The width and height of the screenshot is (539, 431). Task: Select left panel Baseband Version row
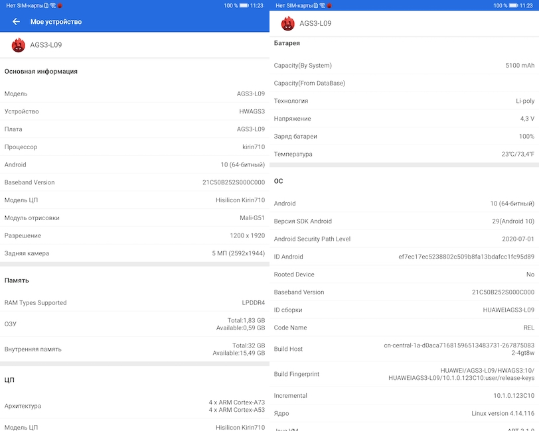pos(135,182)
